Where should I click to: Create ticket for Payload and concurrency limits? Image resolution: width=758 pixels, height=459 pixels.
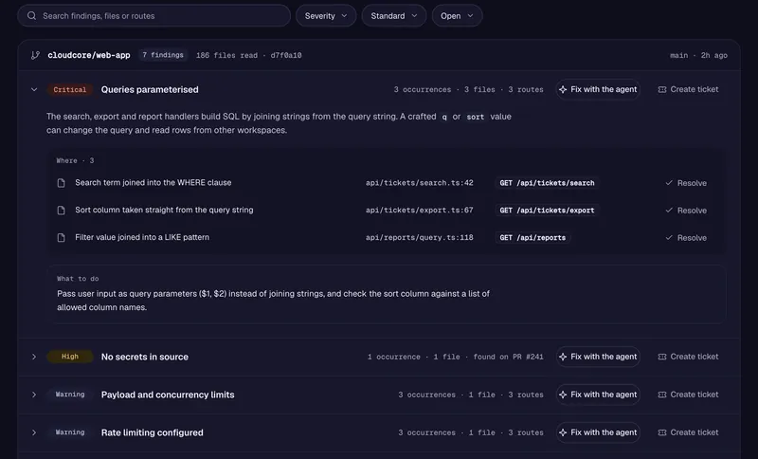[x=689, y=395]
